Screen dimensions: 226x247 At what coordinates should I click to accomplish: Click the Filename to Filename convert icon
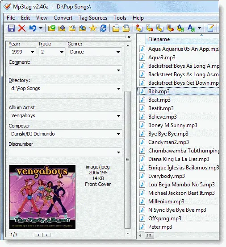pos(160,29)
